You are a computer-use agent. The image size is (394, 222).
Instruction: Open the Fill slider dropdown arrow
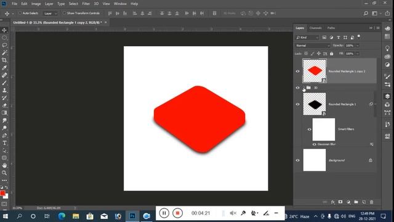[357, 54]
